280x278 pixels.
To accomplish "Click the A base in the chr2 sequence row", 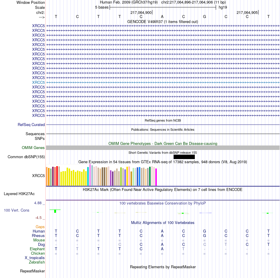I will click(x=162, y=17).
